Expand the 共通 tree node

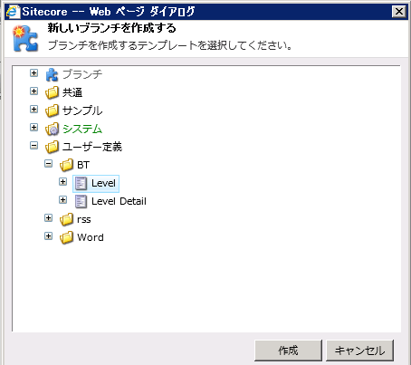pyautogui.click(x=34, y=91)
